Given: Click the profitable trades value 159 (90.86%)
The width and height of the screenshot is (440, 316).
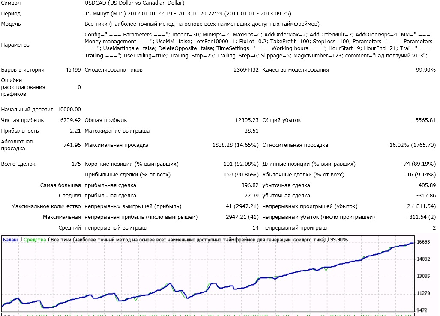Looking at the screenshot, I should pos(241,174).
